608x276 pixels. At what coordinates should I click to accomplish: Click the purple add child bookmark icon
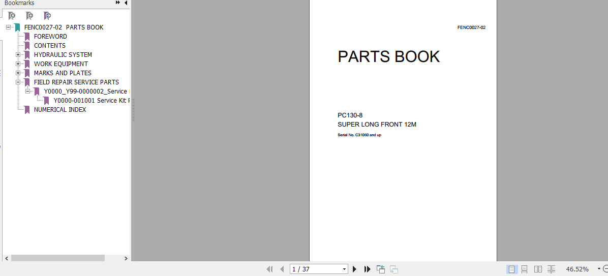(x=47, y=16)
